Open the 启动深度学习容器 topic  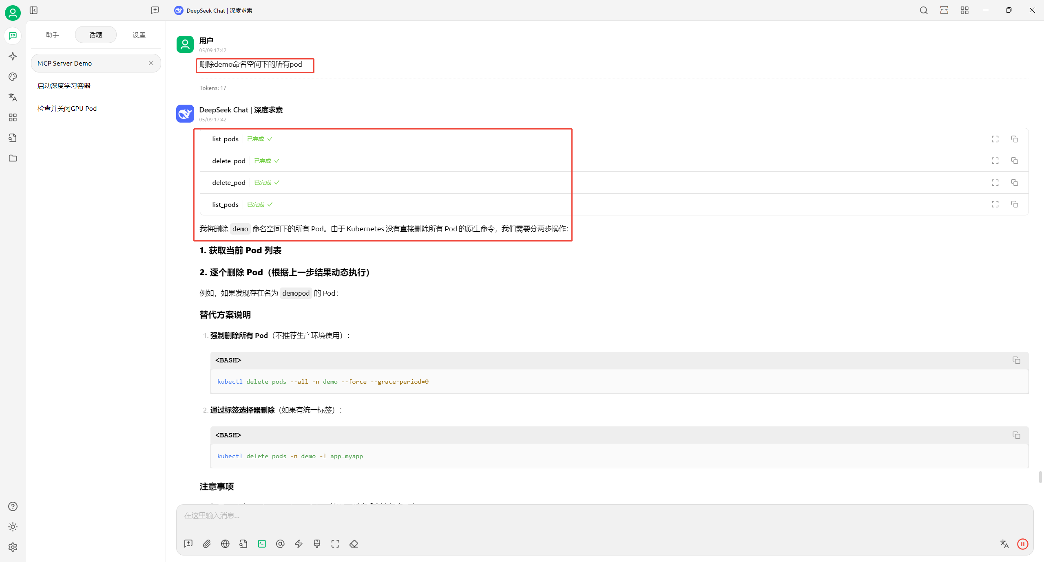64,86
